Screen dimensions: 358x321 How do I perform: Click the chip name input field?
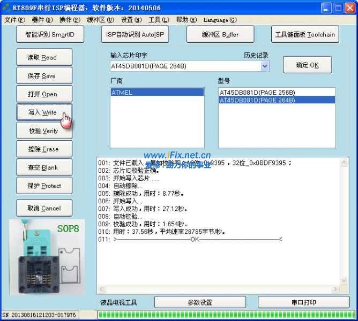tap(184, 66)
